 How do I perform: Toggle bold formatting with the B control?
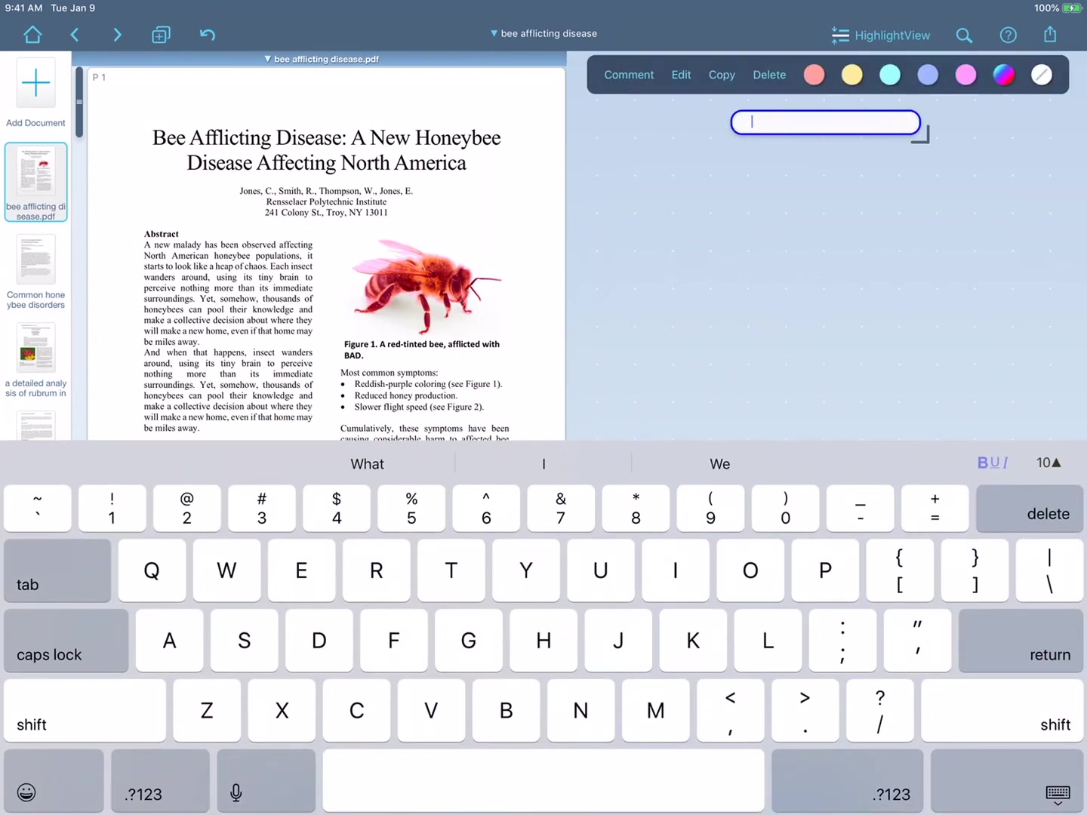[x=982, y=463]
